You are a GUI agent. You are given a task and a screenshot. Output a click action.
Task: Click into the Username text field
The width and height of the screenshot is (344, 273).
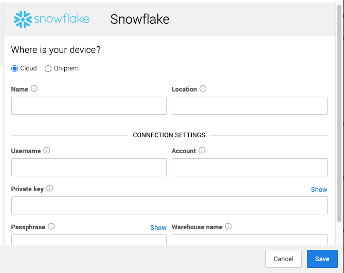point(89,168)
